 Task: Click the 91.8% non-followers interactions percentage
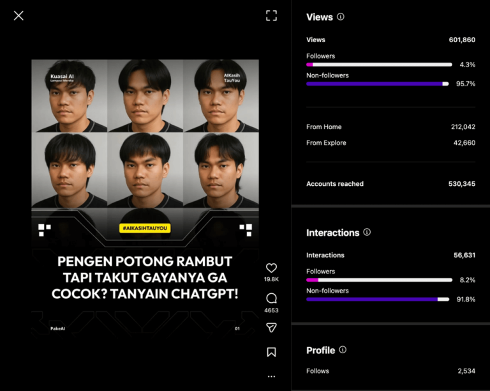click(466, 299)
